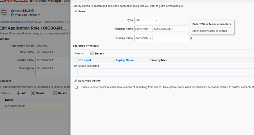254x135 pixels.
Task: Click the plus icon to add a member
Action: pos(18,93)
